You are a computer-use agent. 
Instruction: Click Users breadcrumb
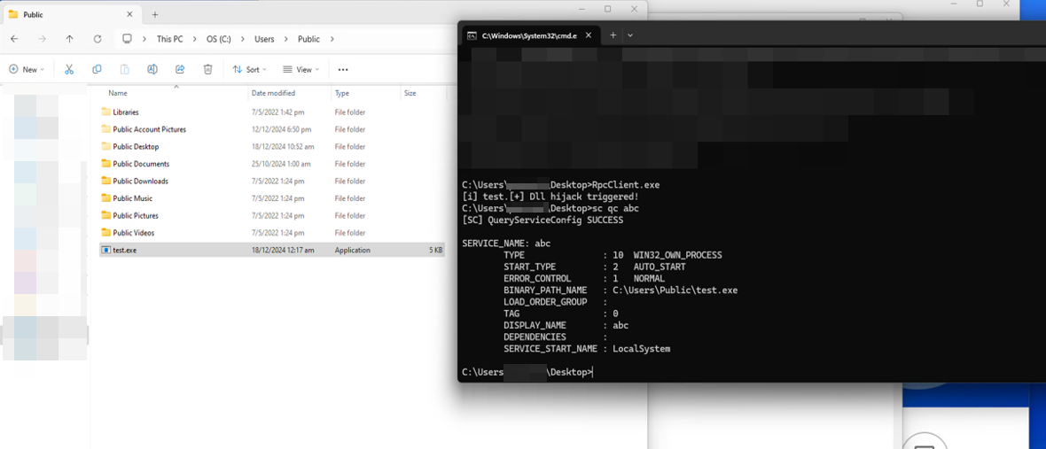(x=264, y=39)
